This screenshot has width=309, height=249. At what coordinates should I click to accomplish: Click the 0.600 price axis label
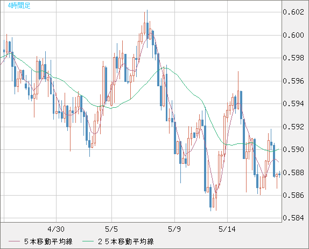[293, 35]
